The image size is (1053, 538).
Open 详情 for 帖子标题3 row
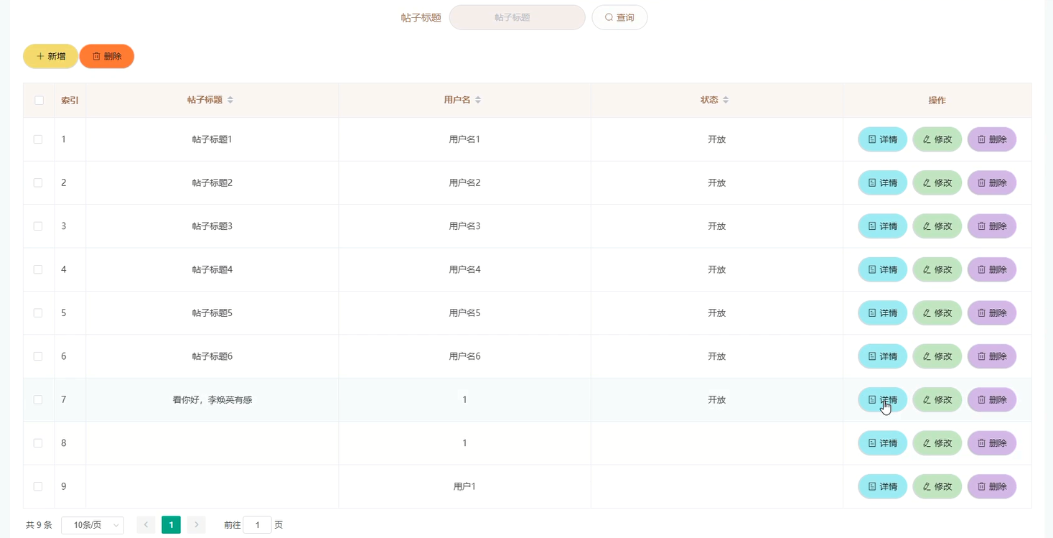click(x=882, y=226)
